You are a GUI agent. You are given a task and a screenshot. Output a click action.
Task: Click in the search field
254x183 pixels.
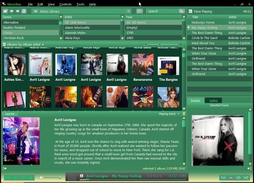[x=163, y=11]
